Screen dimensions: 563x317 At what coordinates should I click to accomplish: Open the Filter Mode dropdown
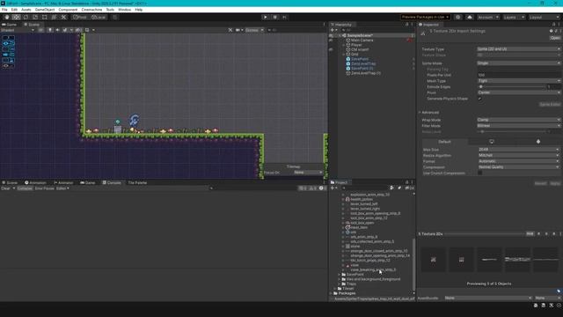point(518,126)
